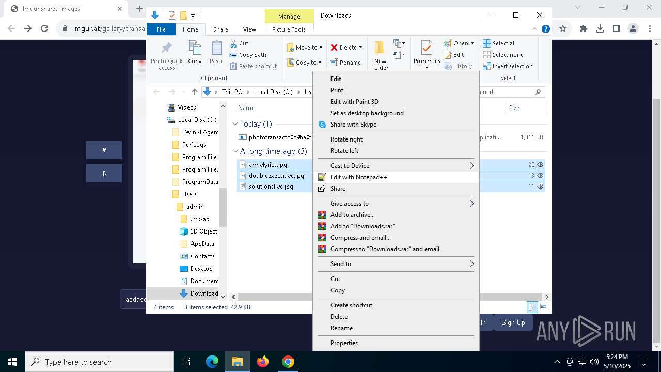661x372 pixels.
Task: Click the Windows Start button
Action: click(x=12, y=362)
